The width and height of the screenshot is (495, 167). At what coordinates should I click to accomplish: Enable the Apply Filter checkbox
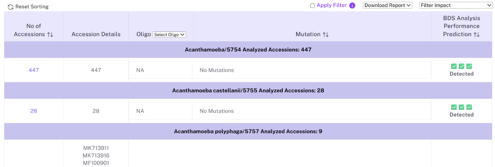click(x=313, y=6)
